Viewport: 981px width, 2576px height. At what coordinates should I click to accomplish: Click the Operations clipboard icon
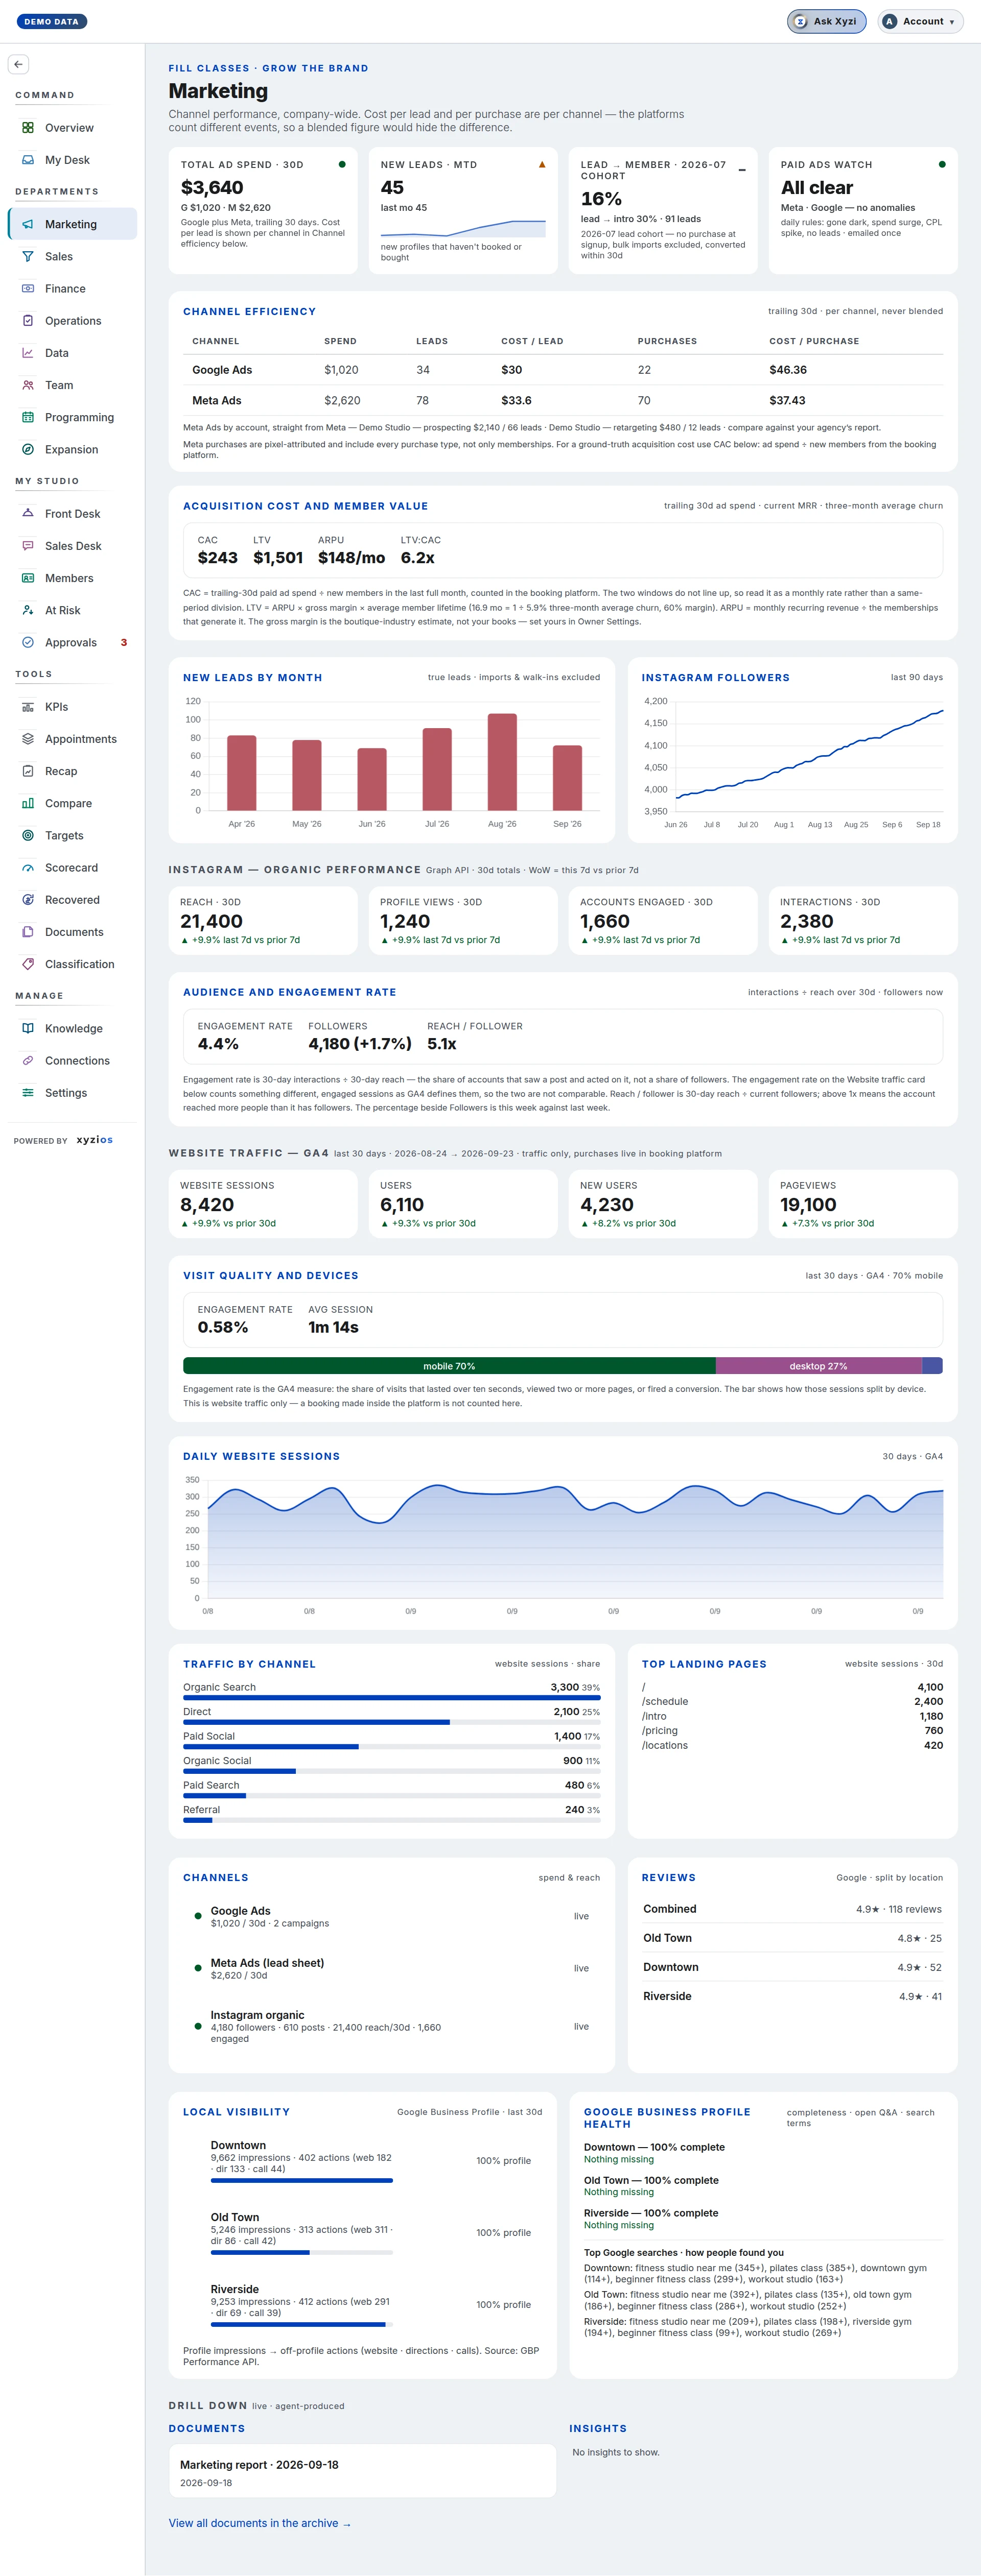(28, 321)
